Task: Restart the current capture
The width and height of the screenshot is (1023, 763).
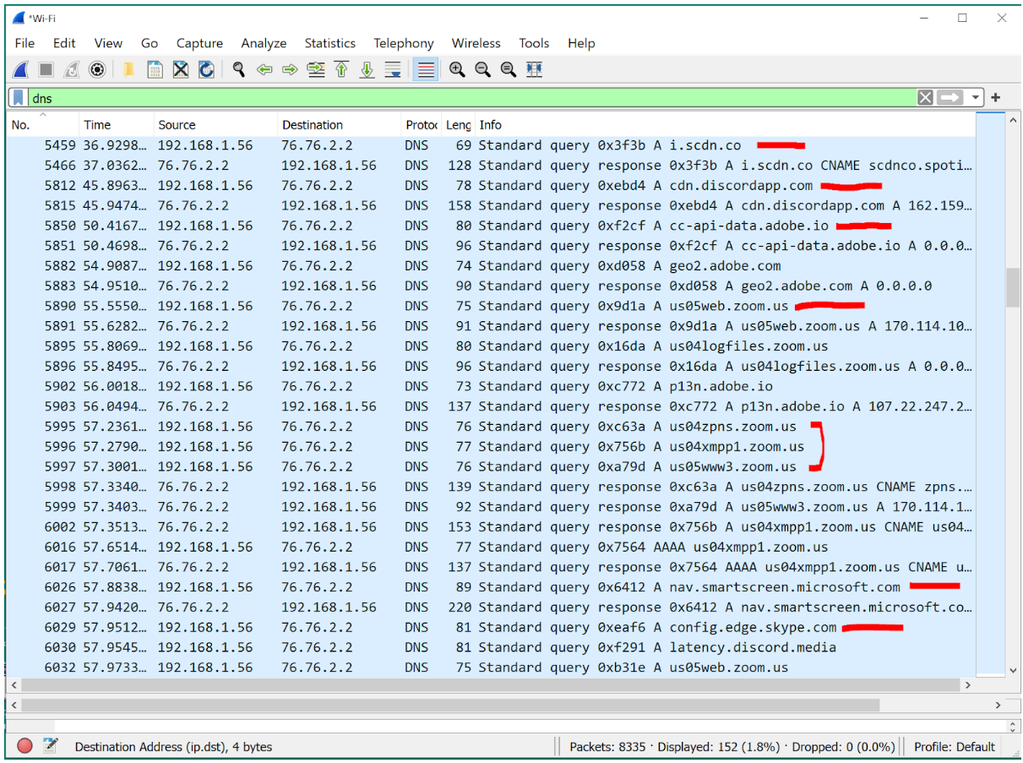Action: coord(72,70)
